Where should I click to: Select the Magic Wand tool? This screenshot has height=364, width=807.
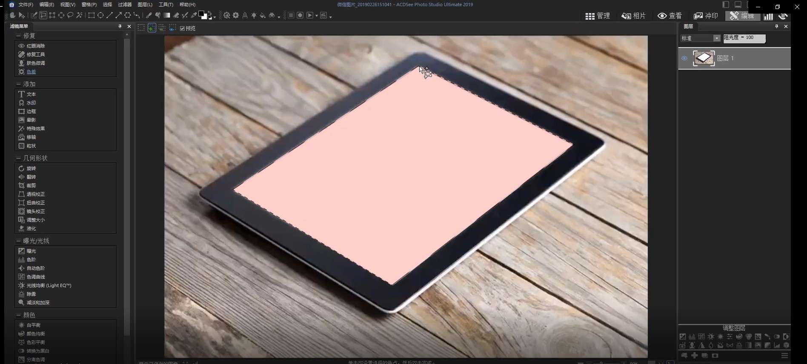[79, 15]
